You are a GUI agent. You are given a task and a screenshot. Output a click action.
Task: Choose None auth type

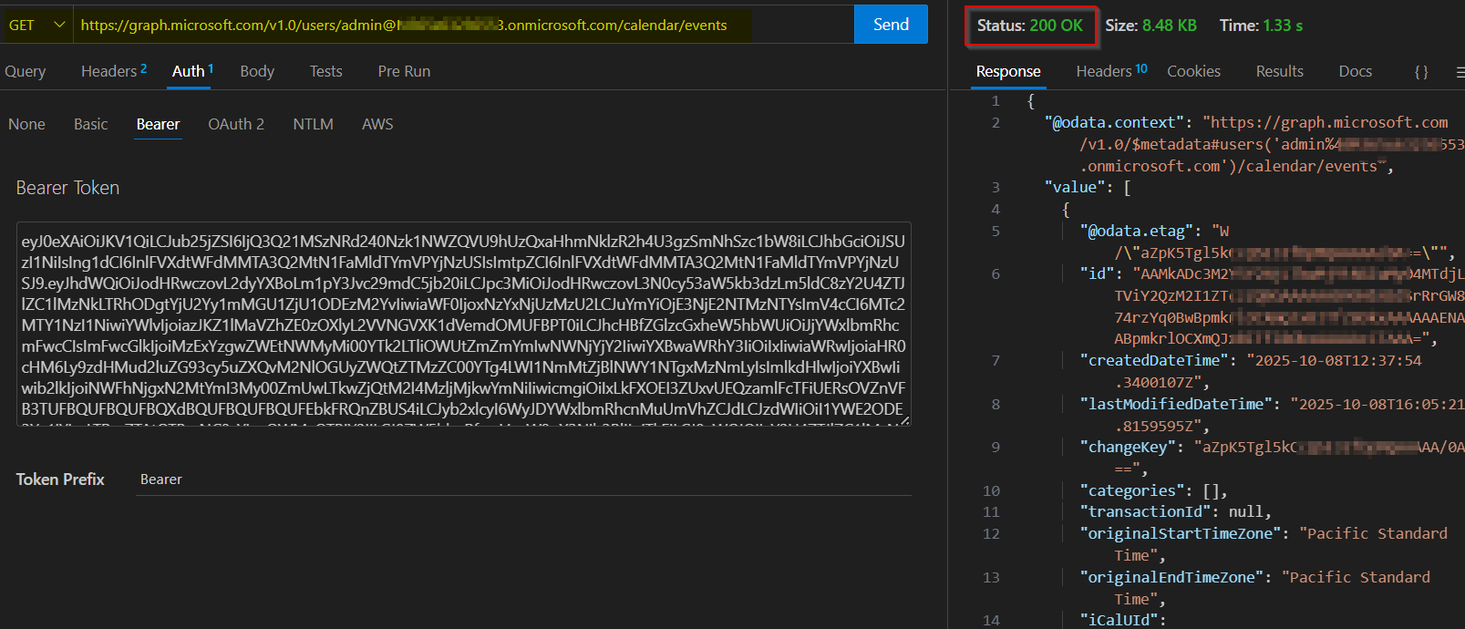pyautogui.click(x=26, y=124)
